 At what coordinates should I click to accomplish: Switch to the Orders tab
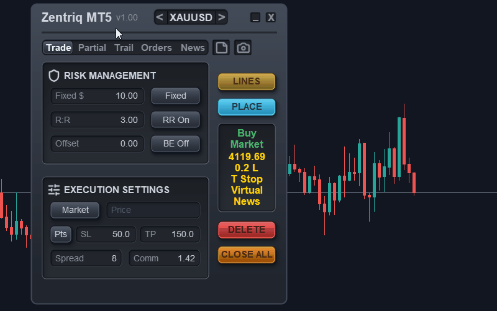pyautogui.click(x=157, y=48)
